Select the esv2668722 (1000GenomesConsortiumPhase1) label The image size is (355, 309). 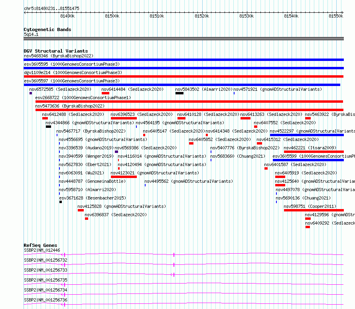coord(83,98)
